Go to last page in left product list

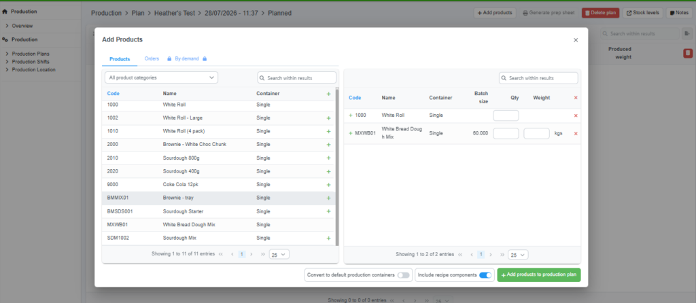tap(263, 254)
